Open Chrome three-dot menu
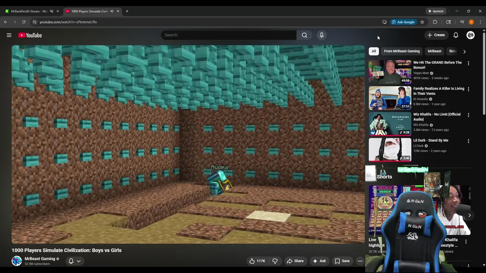This screenshot has height=273, width=486. [480, 22]
